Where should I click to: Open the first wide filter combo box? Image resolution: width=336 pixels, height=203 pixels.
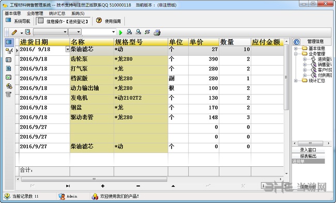[51, 32]
